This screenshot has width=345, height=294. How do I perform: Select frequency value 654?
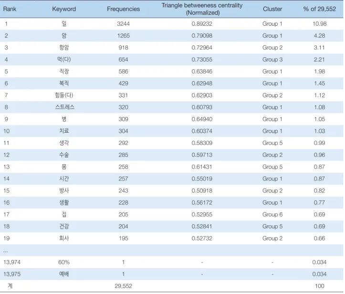(x=123, y=59)
